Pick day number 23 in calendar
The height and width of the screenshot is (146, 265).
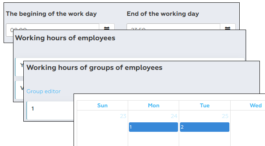point(123,116)
